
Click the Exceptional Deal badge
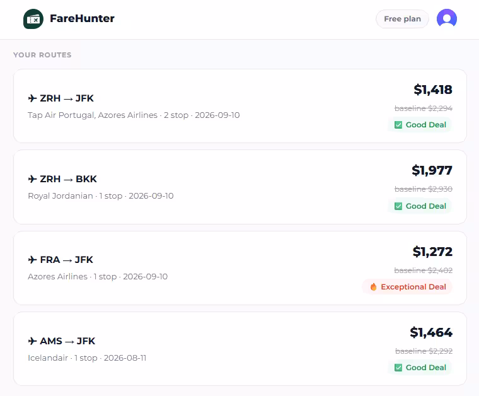pos(407,287)
